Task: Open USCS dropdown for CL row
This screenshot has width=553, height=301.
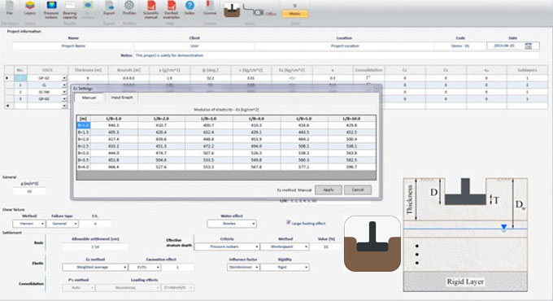Action: 64,85
